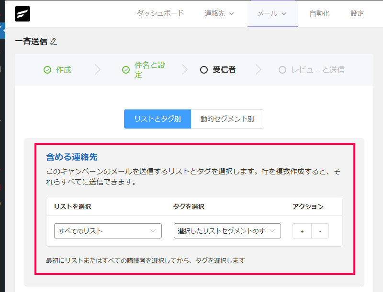Add a row with the plus button
The image size is (383, 292).
click(302, 231)
